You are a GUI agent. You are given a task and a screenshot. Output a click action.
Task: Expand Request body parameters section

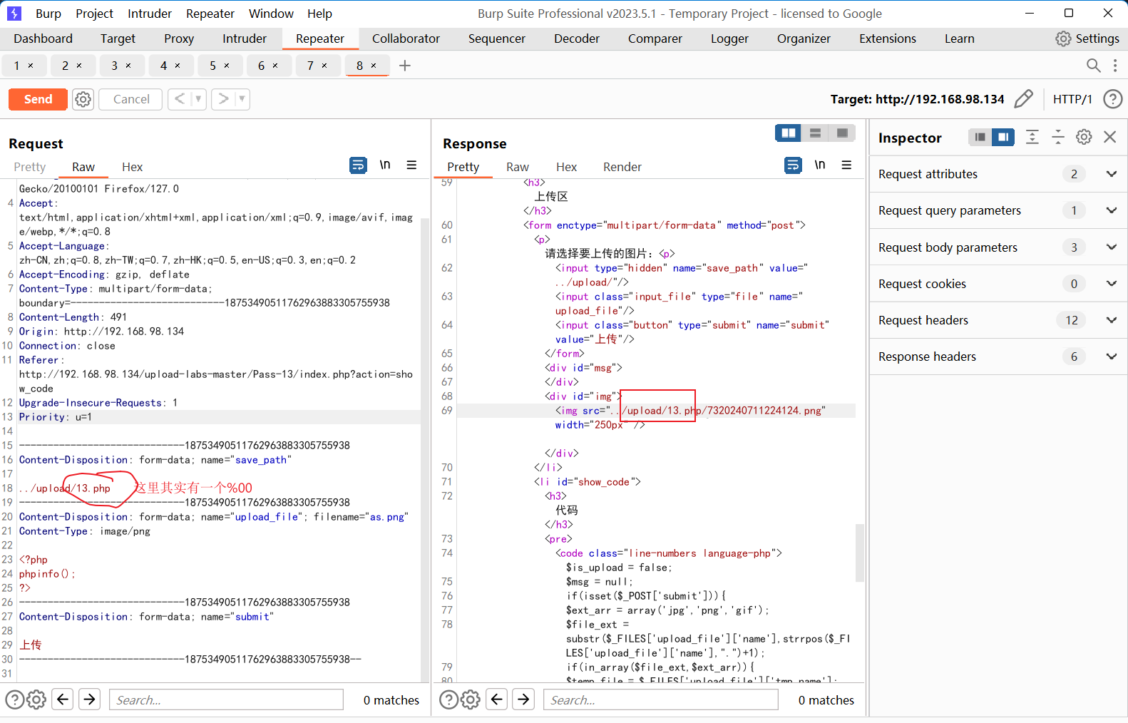pyautogui.click(x=998, y=247)
